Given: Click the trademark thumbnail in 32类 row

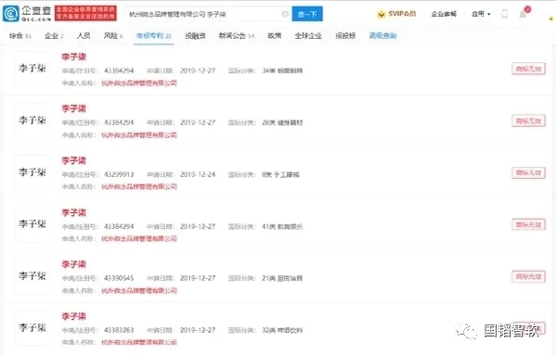Looking at the screenshot, I should pos(32,328).
